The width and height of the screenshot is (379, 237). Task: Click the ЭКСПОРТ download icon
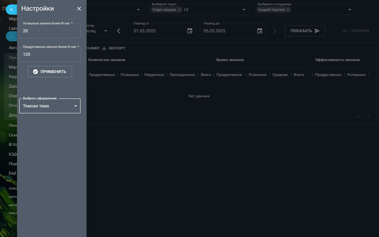[104, 49]
